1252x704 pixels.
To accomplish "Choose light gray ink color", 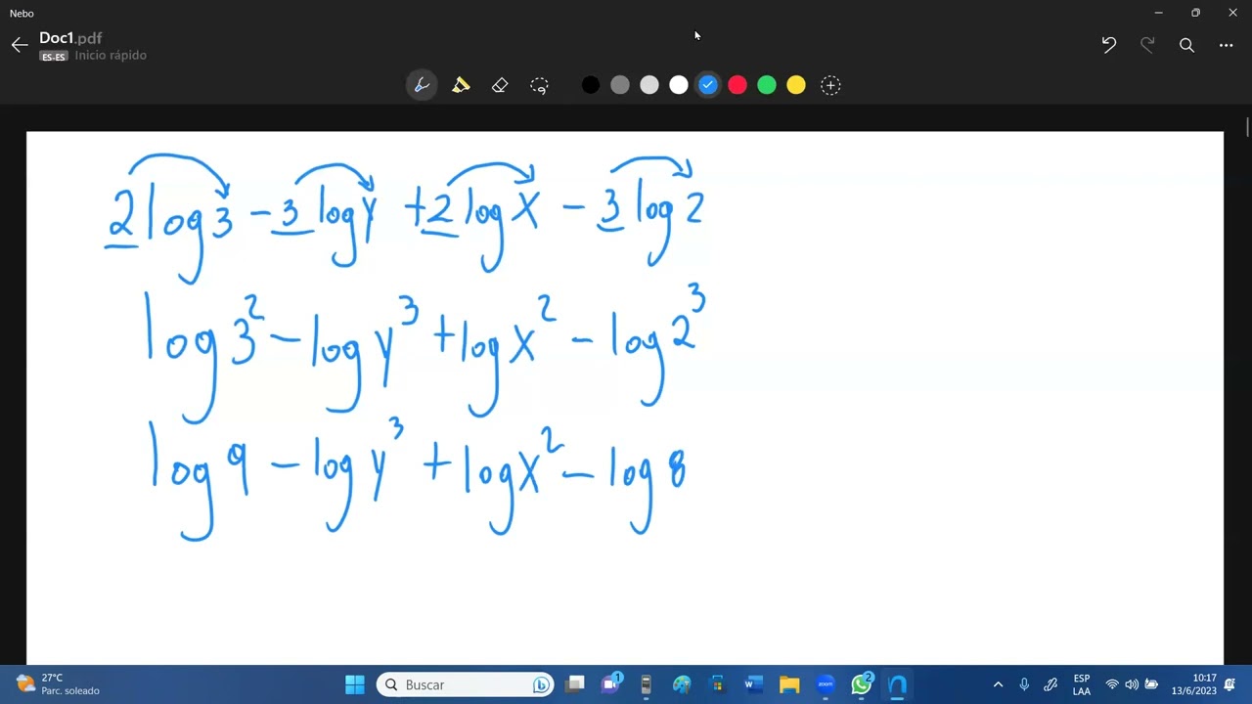I will tap(649, 85).
